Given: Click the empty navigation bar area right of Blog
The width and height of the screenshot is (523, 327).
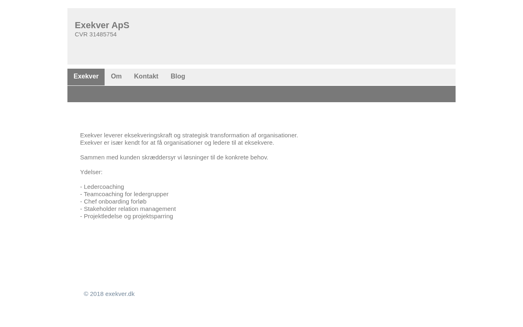Looking at the screenshot, I should click(319, 77).
